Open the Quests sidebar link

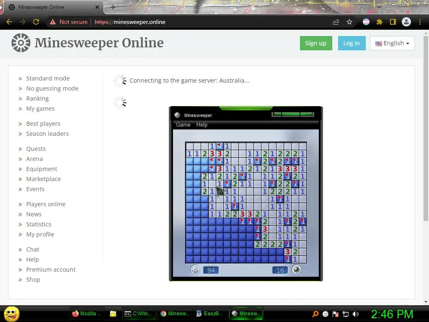(x=36, y=149)
